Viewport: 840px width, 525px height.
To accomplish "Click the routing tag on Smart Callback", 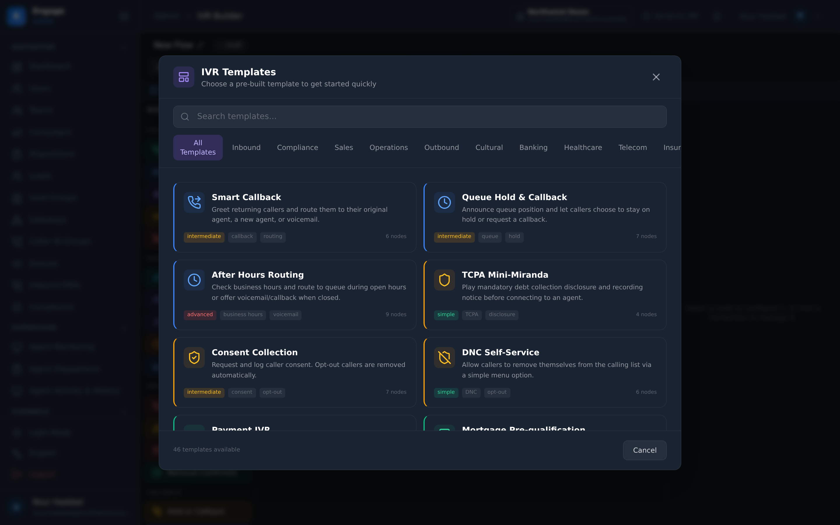I will tap(273, 237).
